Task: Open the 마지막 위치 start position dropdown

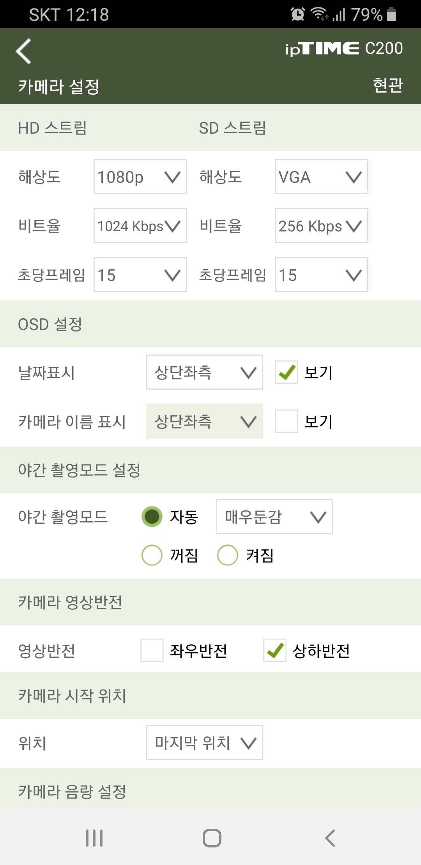Action: [x=205, y=743]
